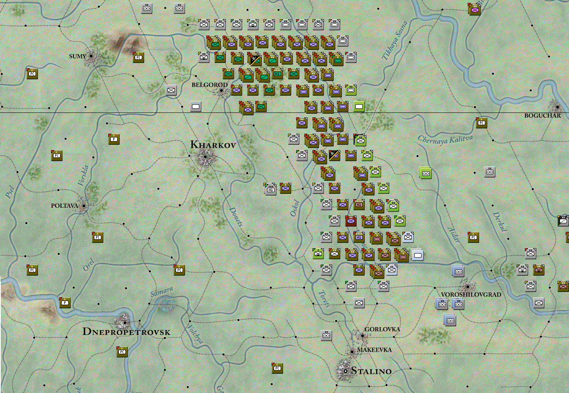Select the PC counter below Dnepropetrovsk
The height and width of the screenshot is (393, 569).
[122, 352]
